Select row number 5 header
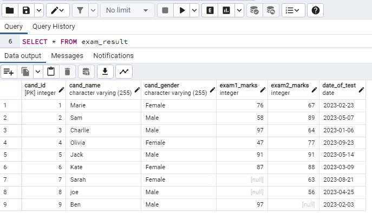This screenshot has height=218, width=372. tap(11, 155)
